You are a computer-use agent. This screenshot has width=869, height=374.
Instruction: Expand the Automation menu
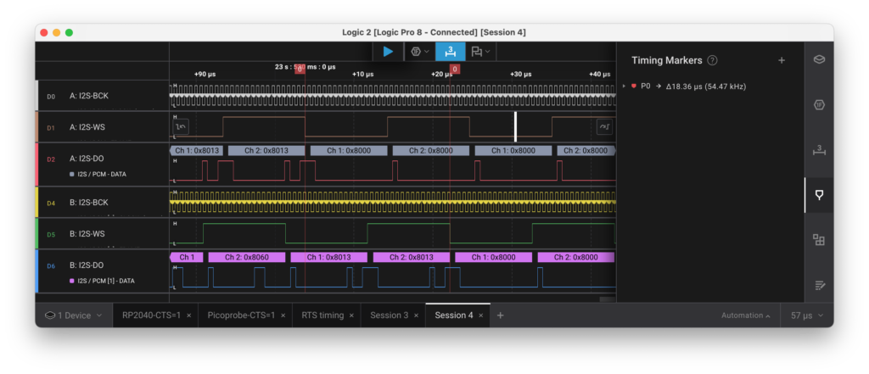(x=746, y=315)
